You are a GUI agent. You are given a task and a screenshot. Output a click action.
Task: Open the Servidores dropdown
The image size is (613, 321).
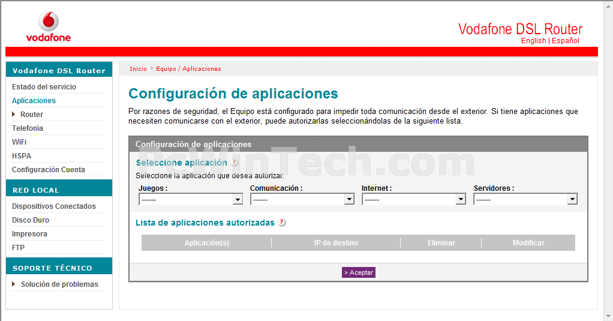click(x=525, y=199)
